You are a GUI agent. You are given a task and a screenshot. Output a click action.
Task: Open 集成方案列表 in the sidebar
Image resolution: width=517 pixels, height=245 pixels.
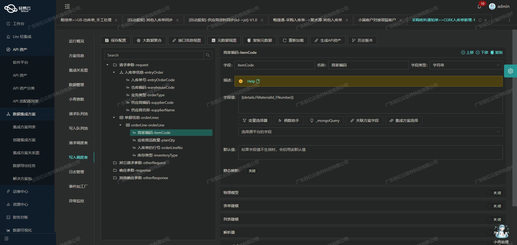click(24, 127)
